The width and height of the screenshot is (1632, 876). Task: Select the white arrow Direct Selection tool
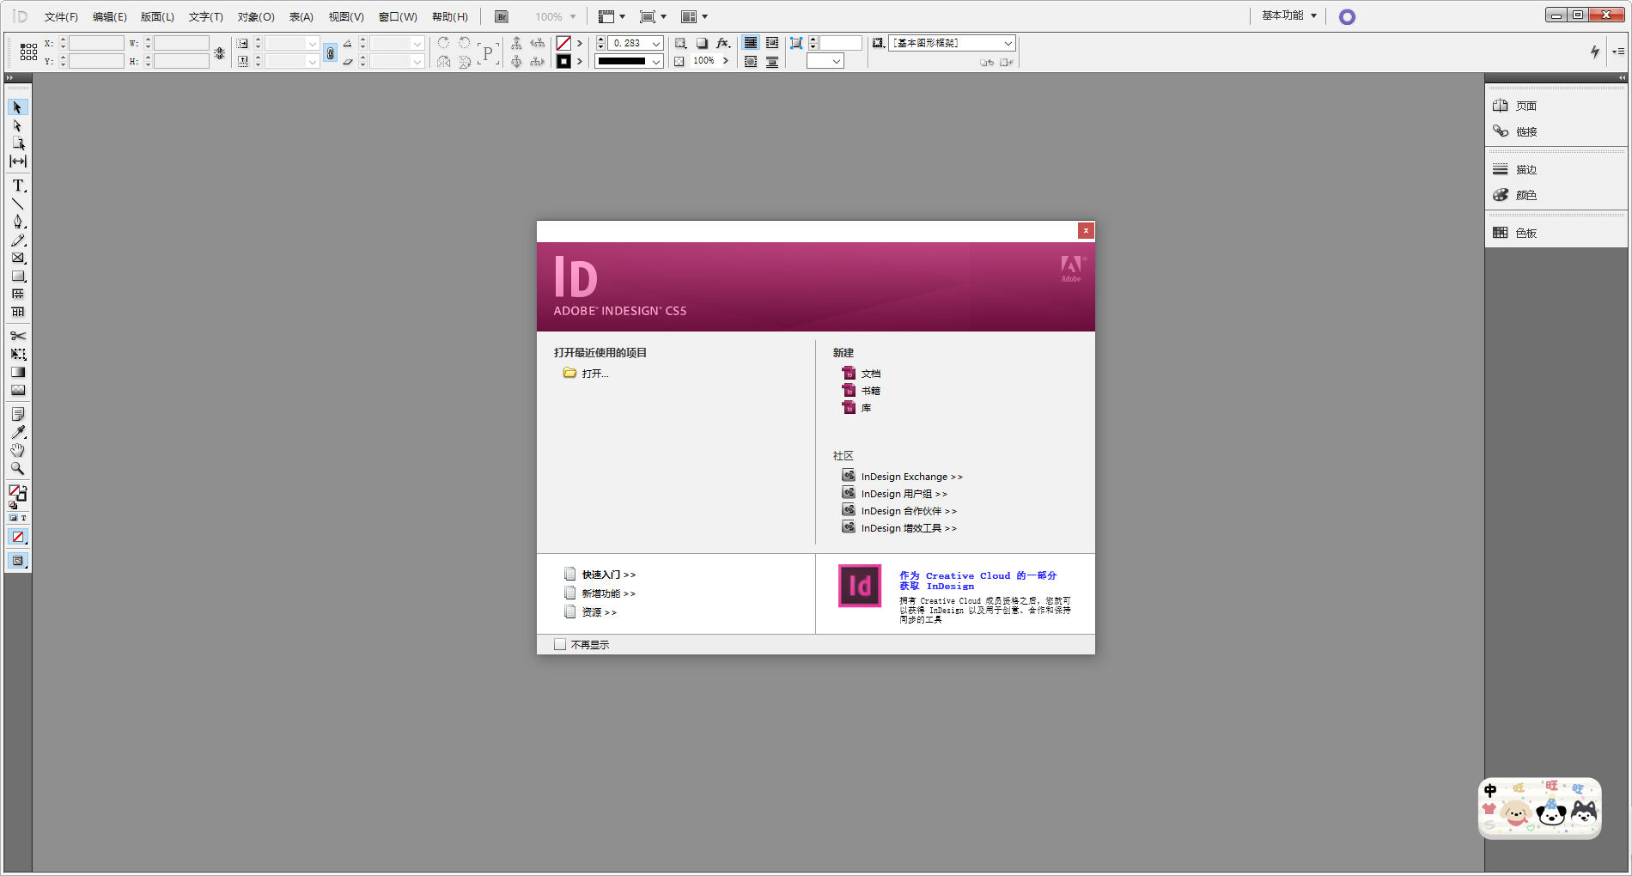(x=17, y=125)
